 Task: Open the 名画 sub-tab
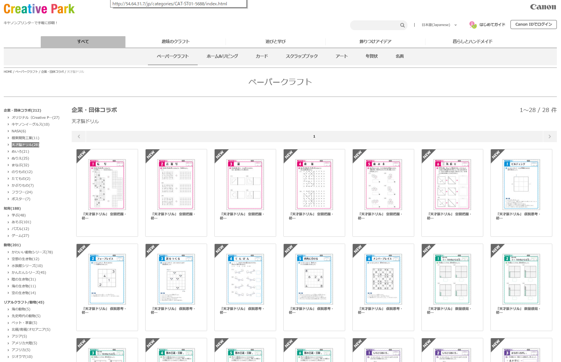point(400,56)
